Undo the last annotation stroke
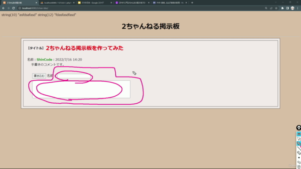Screen dimensions: 301x169 click(x=299, y=162)
